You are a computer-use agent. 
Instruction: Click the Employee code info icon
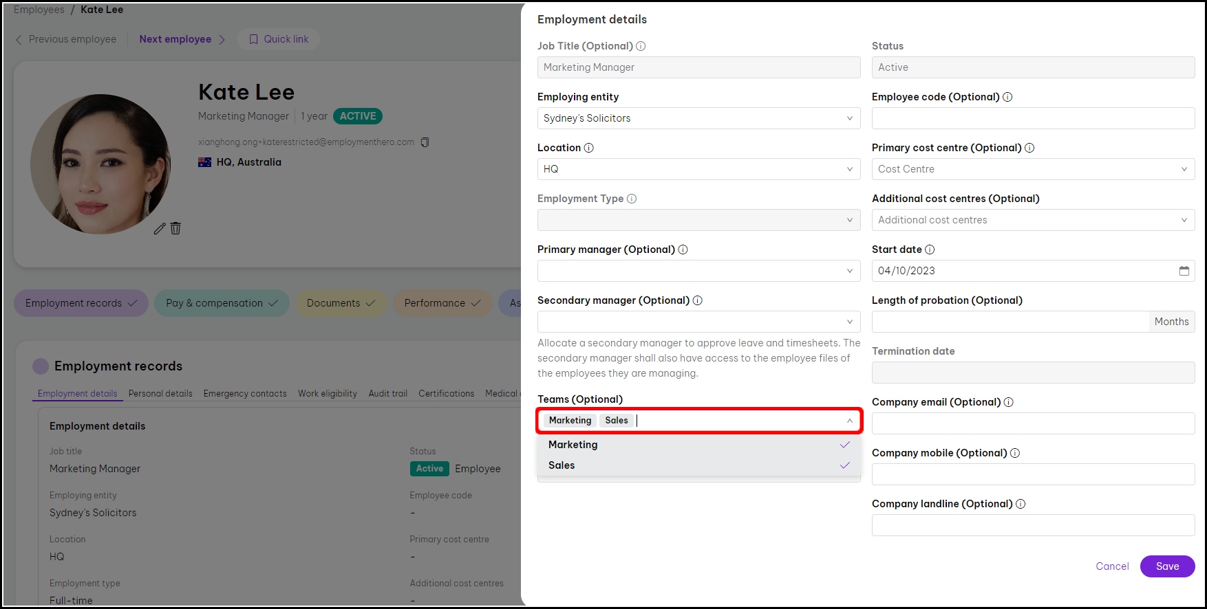[1007, 97]
